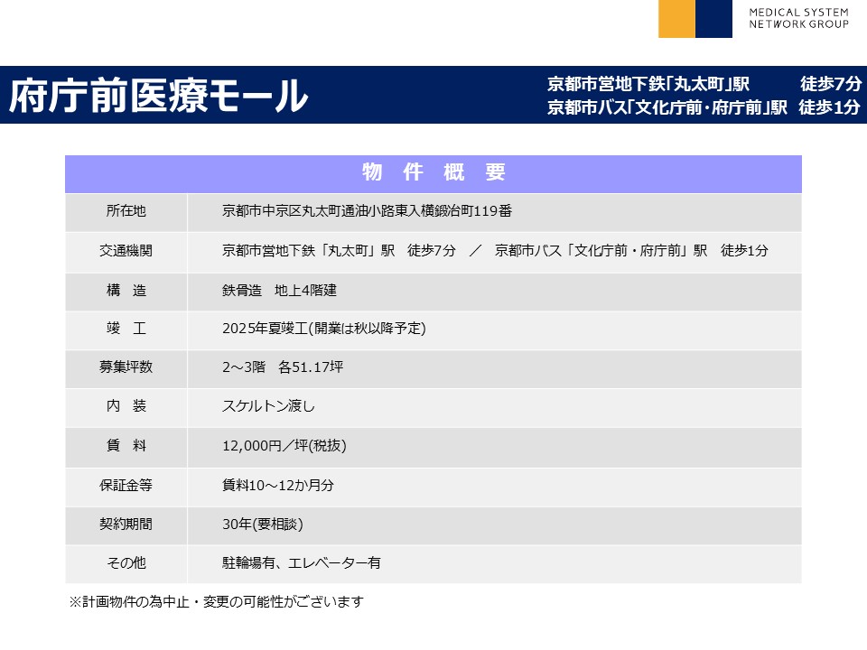
Task: Select the 2025年夏竣工 cell text
Action: coord(323,329)
